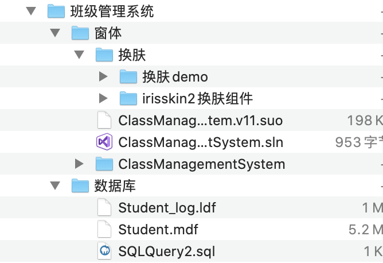This screenshot has width=383, height=263.
Task: Click the 数据库 folder icon
Action: point(80,185)
